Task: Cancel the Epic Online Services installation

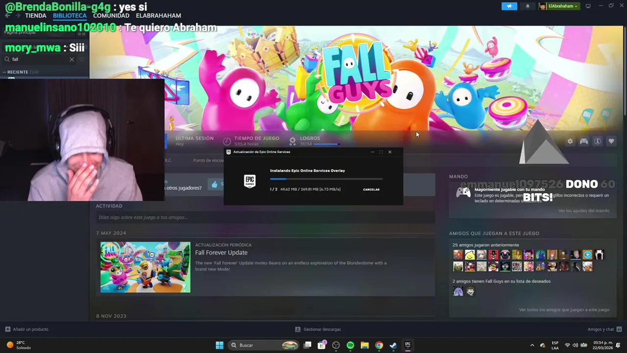Action: (371, 189)
